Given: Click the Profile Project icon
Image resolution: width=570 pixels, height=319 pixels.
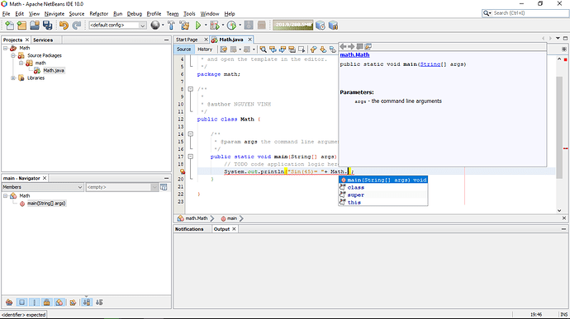Looking at the screenshot, I should coord(231,25).
